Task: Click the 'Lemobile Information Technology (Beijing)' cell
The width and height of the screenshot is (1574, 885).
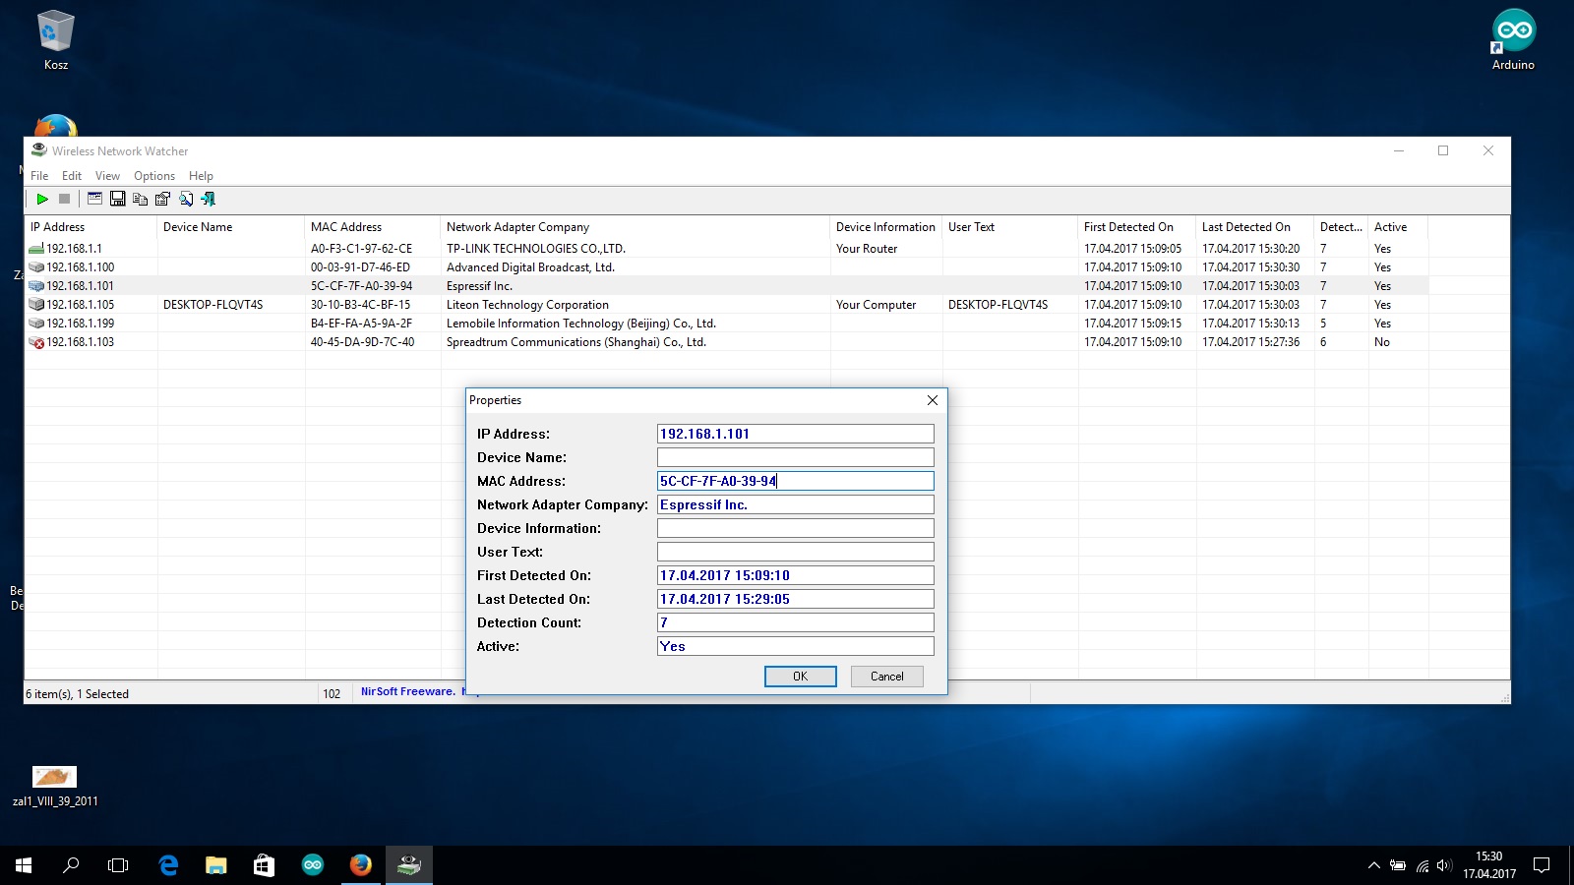Action: click(x=580, y=324)
